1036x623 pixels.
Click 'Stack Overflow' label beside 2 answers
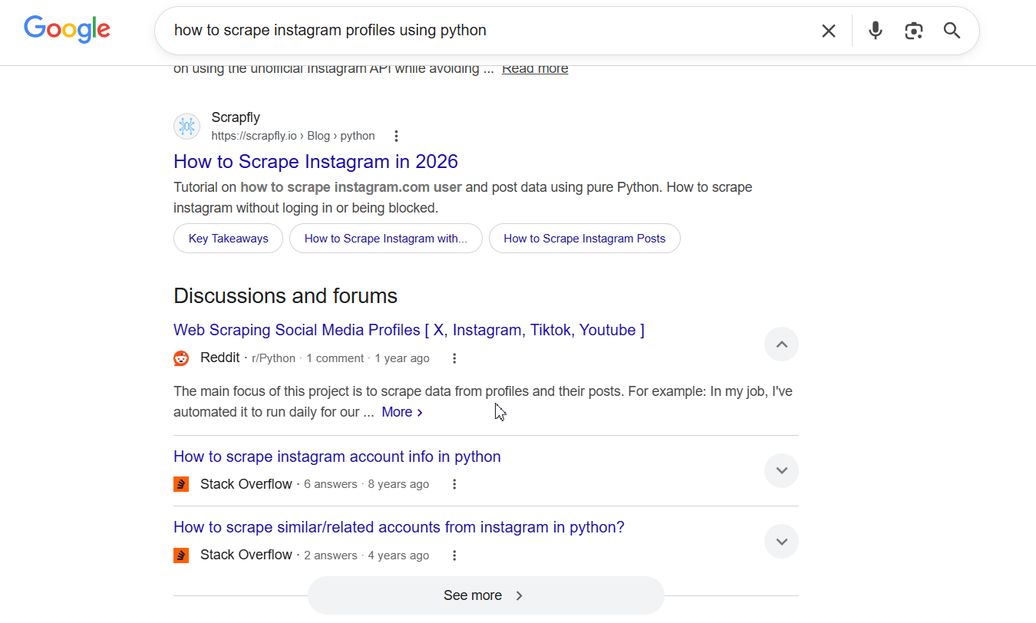click(246, 555)
